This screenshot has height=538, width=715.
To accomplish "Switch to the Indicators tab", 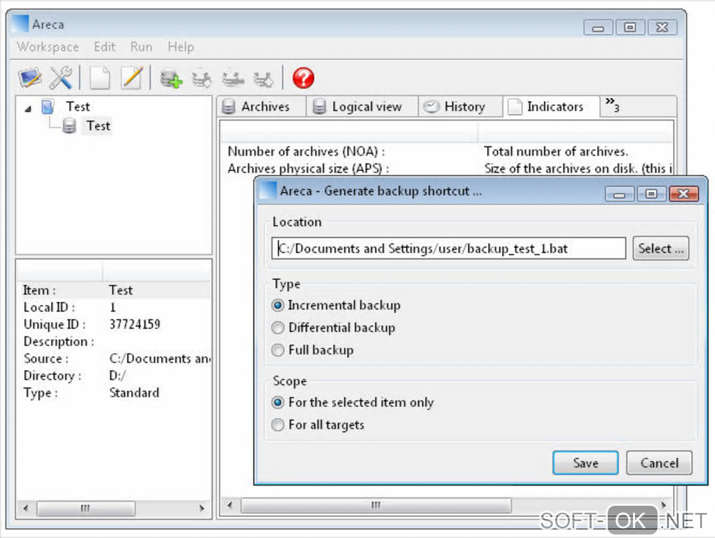I will pyautogui.click(x=551, y=106).
